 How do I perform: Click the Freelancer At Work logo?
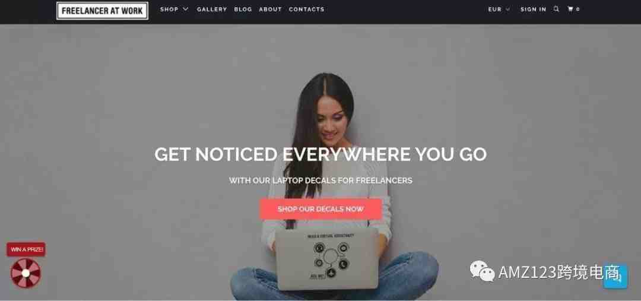102,11
